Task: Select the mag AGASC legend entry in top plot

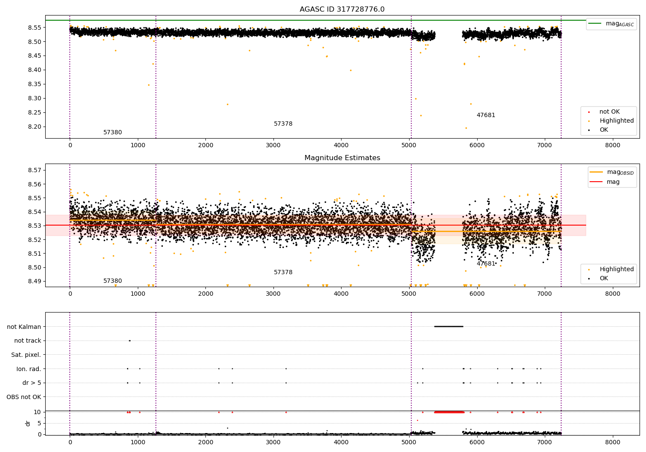Action: pos(611,24)
